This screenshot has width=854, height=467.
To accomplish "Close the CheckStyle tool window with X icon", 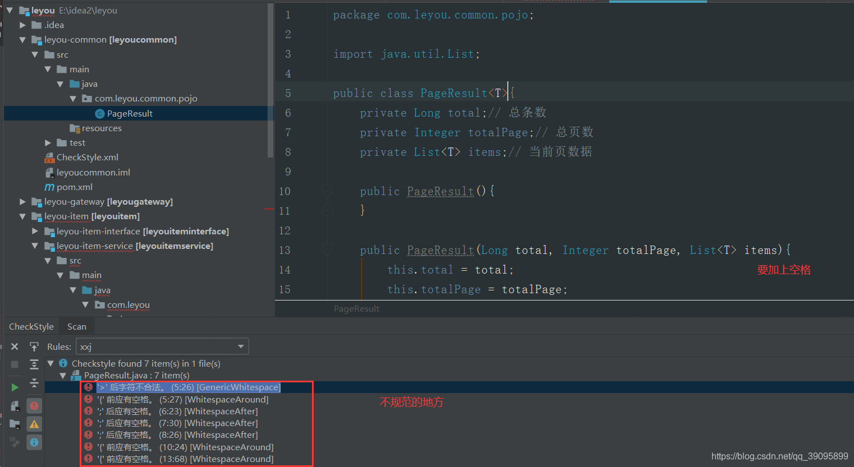I will [15, 346].
